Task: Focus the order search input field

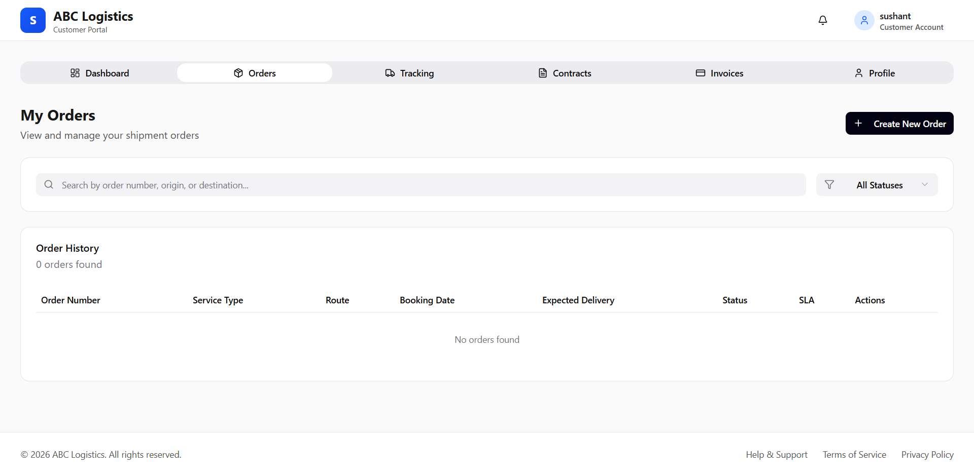Action: click(426, 185)
